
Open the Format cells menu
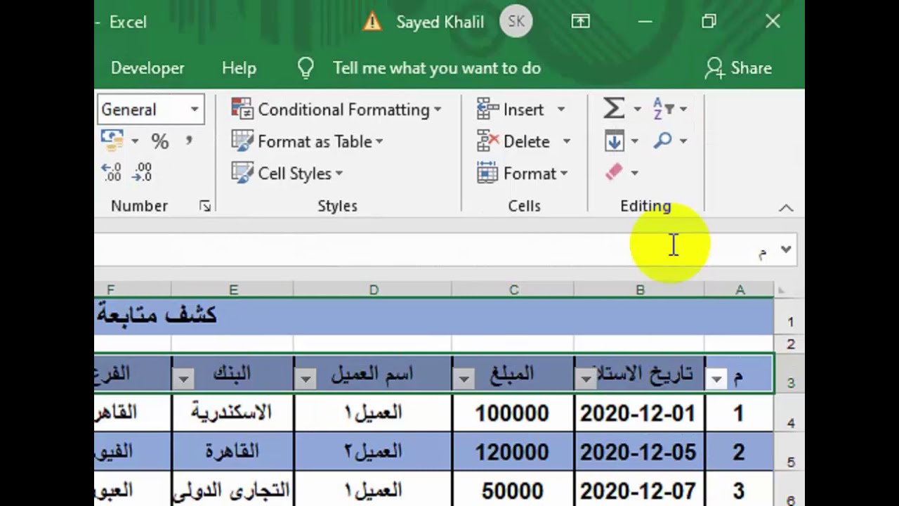click(x=523, y=173)
